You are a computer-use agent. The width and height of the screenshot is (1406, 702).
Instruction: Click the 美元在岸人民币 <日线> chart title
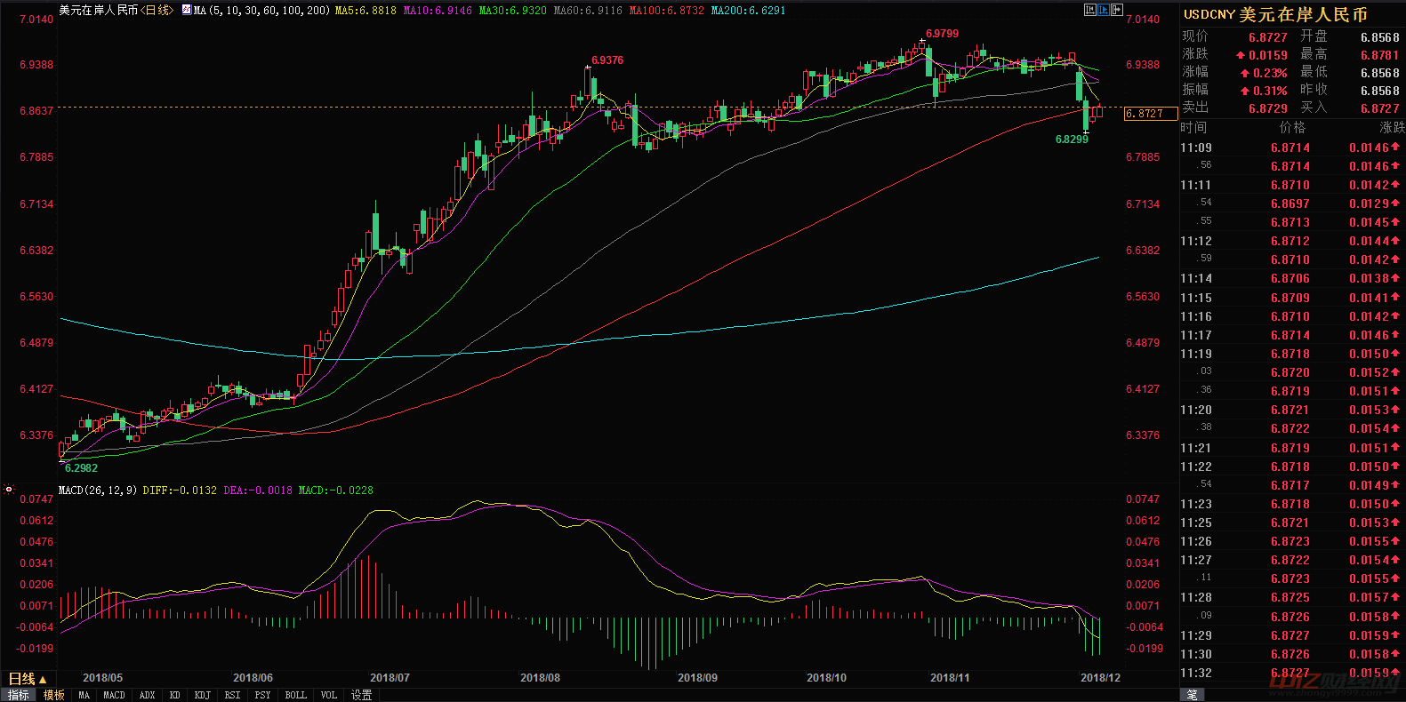(x=116, y=11)
